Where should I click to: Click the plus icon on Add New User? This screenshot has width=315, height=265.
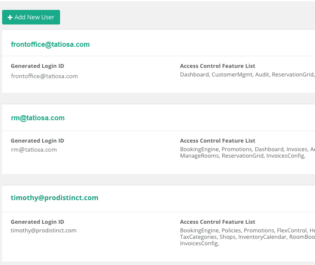click(10, 18)
